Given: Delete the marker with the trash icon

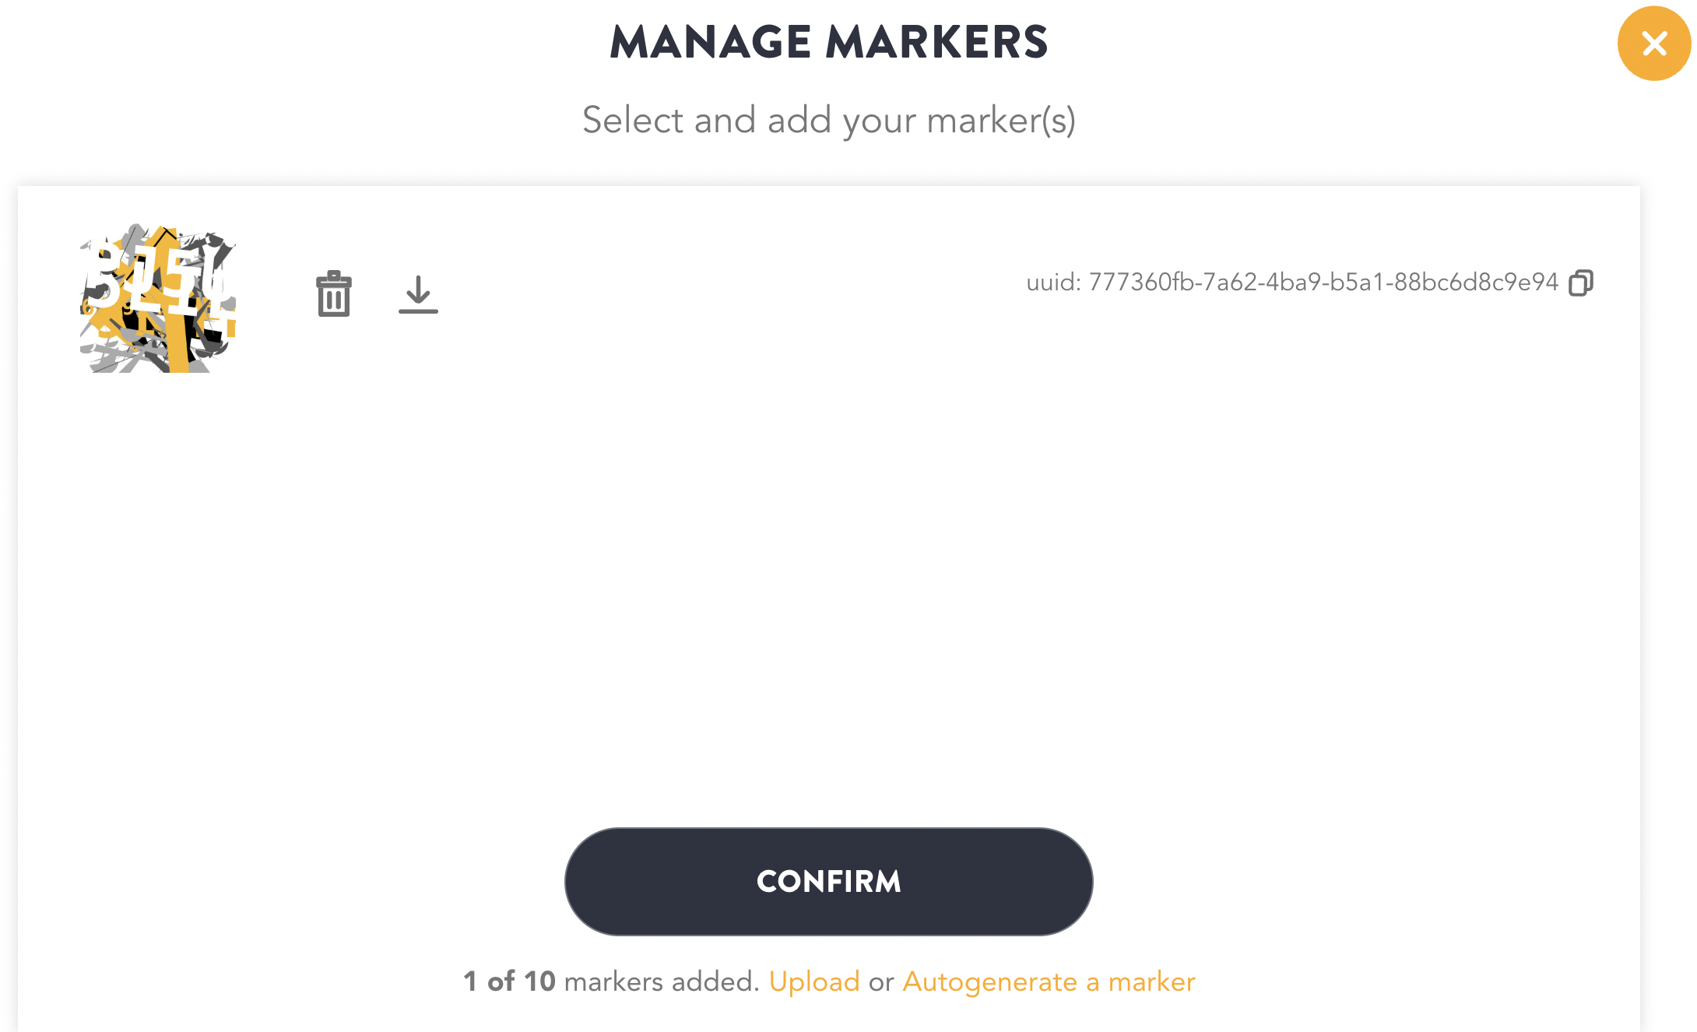Looking at the screenshot, I should 334,294.
